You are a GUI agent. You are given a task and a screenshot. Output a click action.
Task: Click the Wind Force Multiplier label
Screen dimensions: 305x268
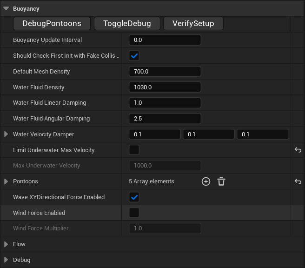pyautogui.click(x=40, y=228)
